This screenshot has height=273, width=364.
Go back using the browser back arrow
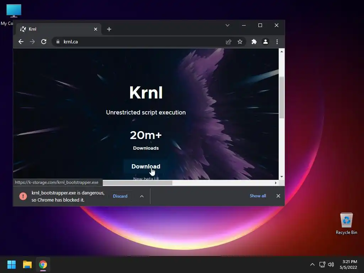(21, 42)
